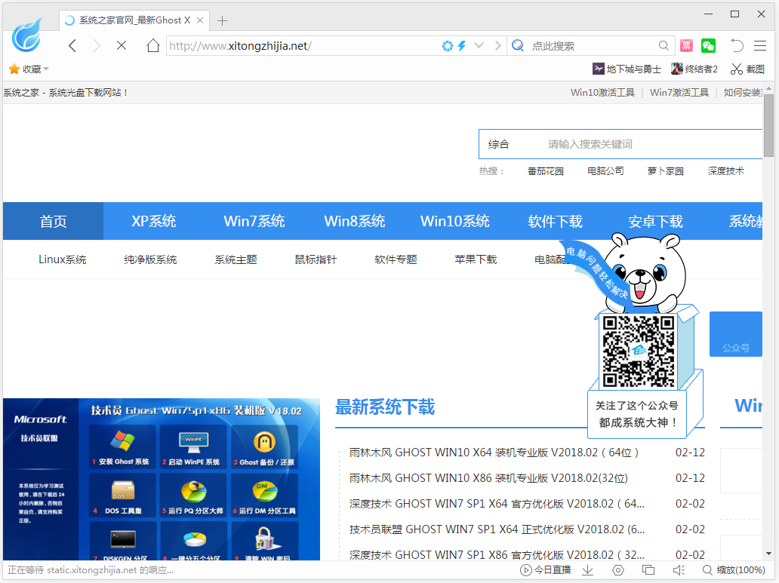Open 雨林木风 GHOST WIN10 X64 装机专业版 link
Image resolution: width=779 pixels, height=583 pixels.
tap(494, 453)
